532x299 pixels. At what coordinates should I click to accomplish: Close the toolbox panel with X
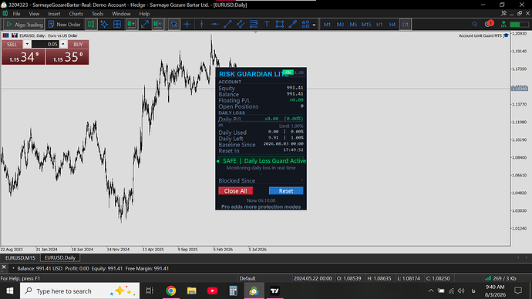coord(4,267)
